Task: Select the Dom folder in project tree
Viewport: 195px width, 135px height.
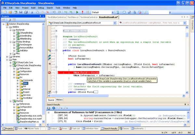Action: [25, 83]
